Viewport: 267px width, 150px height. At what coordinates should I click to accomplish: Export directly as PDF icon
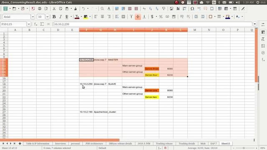pos(33,8)
